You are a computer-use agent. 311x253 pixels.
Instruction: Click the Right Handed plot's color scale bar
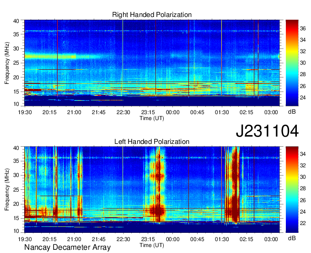pyautogui.click(x=292, y=63)
